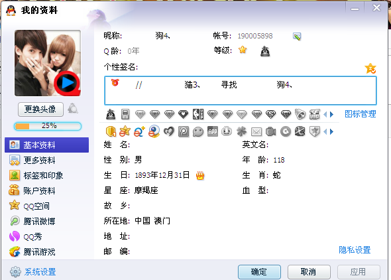
Task: Minimize the 我的资料 window
Action: (355, 9)
